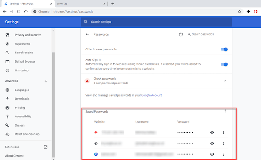
Task: Click the Appearance palette icon
Action: (7, 44)
